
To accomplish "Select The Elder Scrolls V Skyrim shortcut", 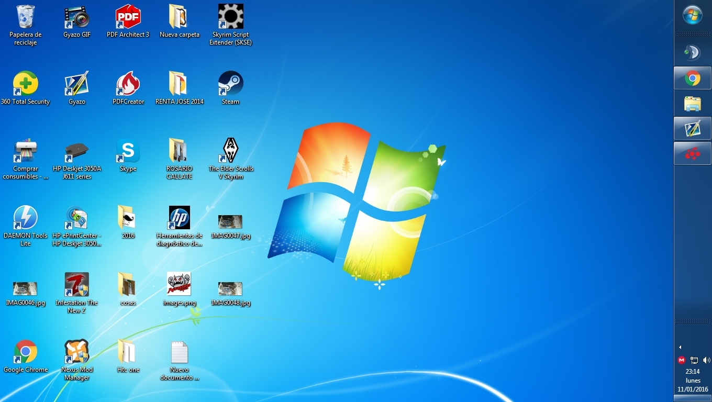I will 231,159.
